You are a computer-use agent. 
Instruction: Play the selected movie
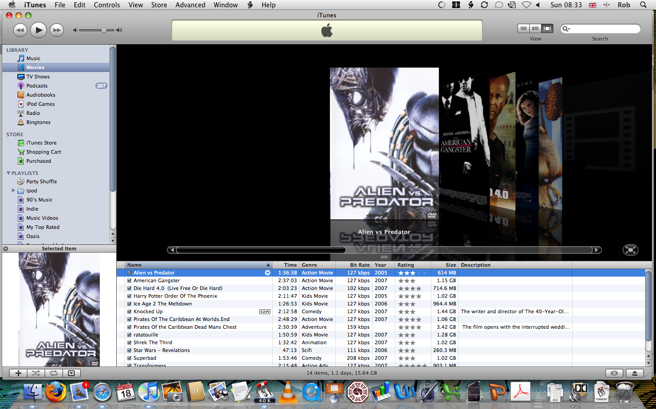(38, 30)
